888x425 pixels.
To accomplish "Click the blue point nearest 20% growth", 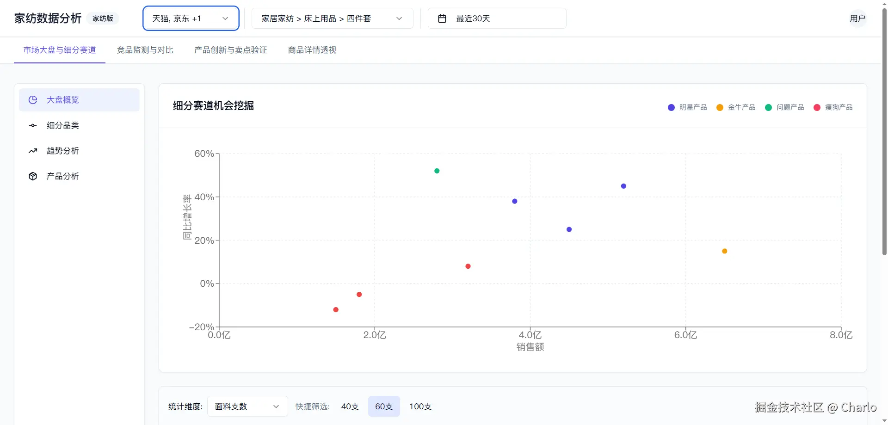I will coord(569,229).
